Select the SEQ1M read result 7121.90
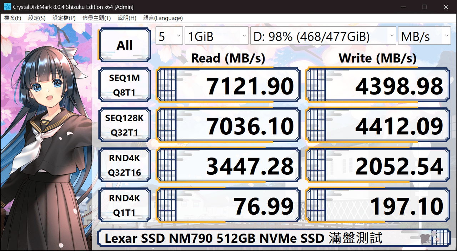The image size is (457, 251). [x=228, y=85]
